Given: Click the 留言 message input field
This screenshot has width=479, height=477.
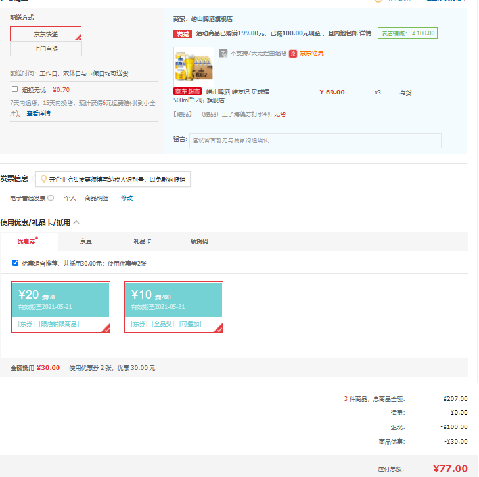Looking at the screenshot, I should click(315, 140).
